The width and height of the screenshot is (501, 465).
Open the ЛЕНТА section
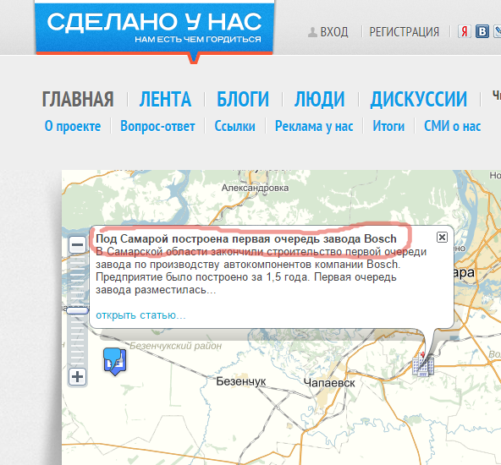[x=165, y=99]
